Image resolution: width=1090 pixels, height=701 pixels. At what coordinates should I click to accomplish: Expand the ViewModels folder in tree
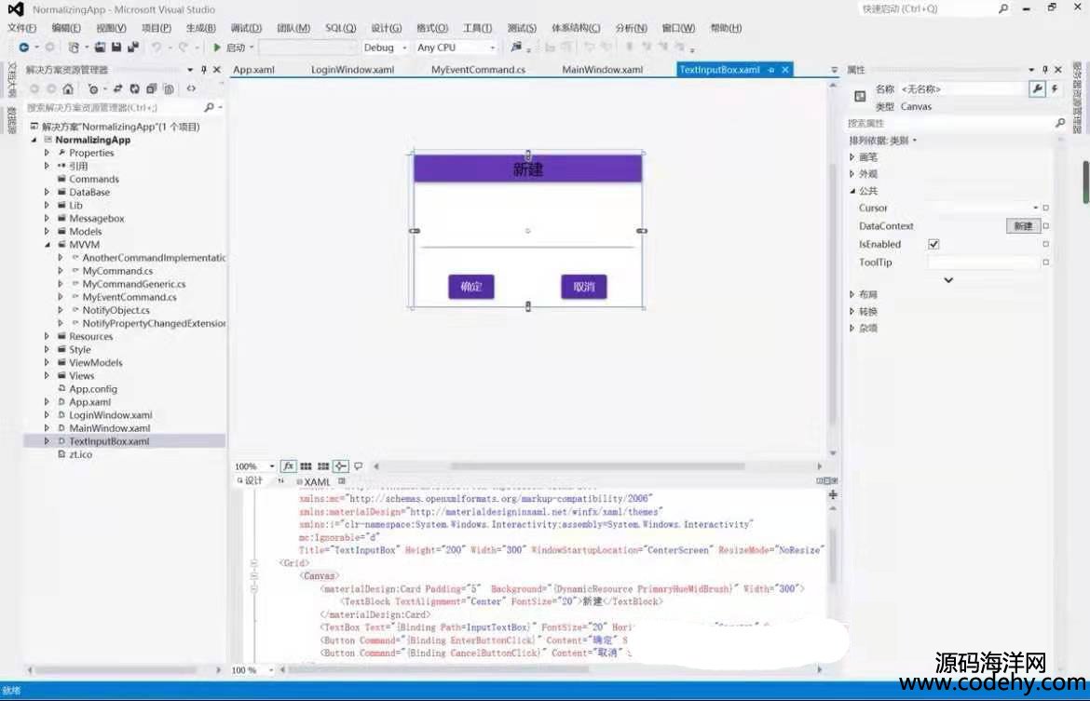47,363
